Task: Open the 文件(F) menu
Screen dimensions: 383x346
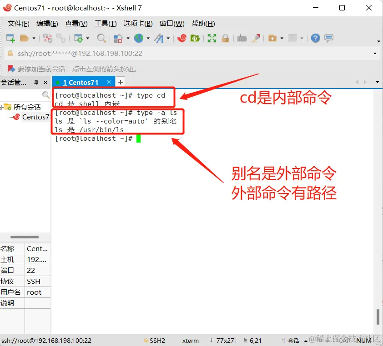Action: [x=18, y=24]
